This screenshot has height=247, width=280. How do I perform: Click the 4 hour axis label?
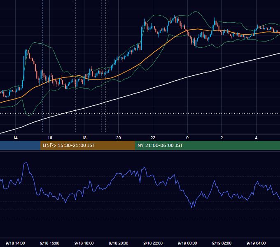tap(256, 138)
